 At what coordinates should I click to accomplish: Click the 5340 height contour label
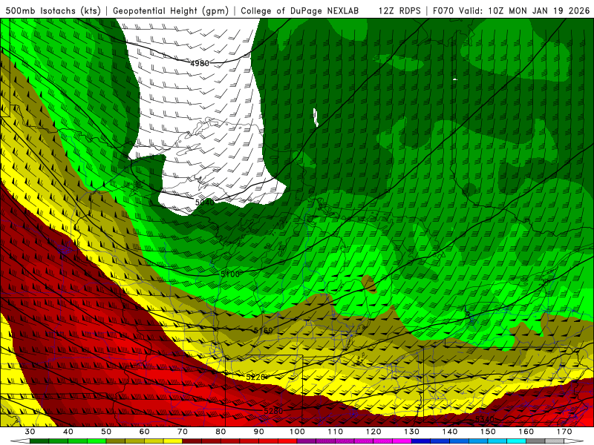pos(485,419)
